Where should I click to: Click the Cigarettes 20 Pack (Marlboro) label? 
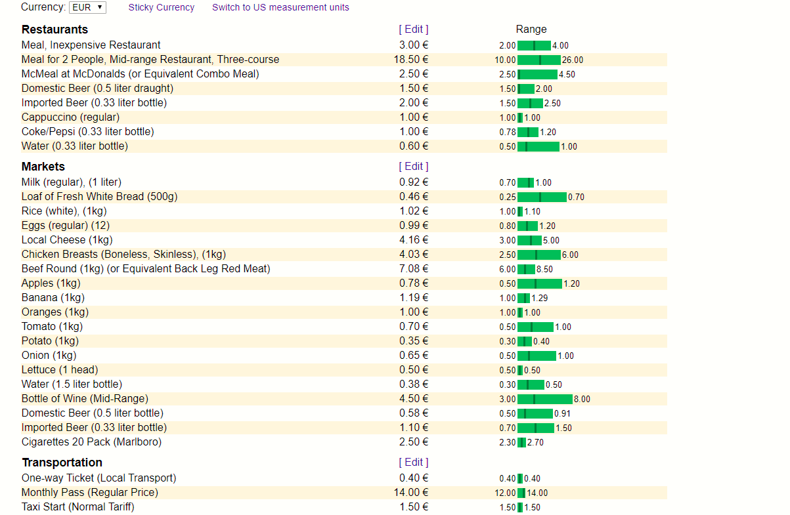91,442
